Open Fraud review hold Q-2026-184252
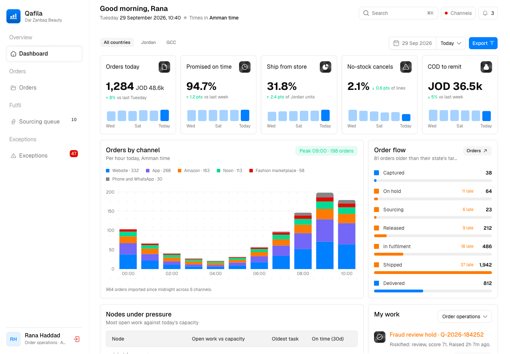Image resolution: width=510 pixels, height=354 pixels. click(437, 335)
